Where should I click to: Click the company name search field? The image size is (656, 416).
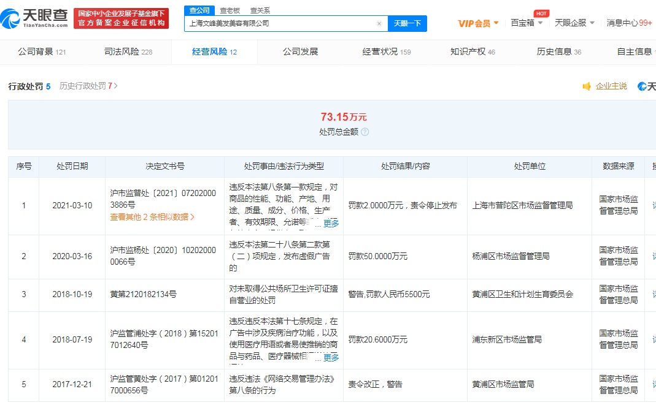(279, 24)
